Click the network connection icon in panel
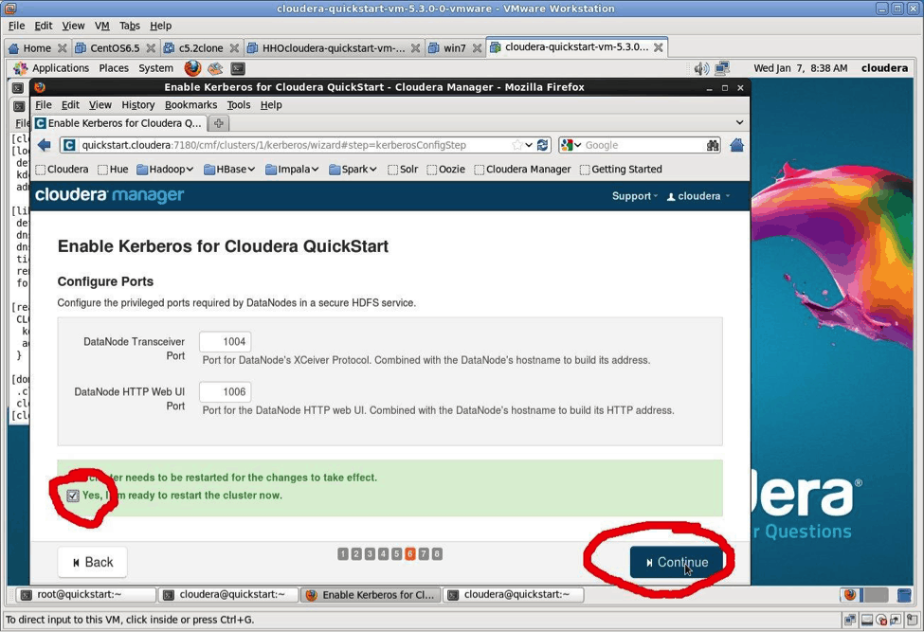924x632 pixels. [722, 68]
